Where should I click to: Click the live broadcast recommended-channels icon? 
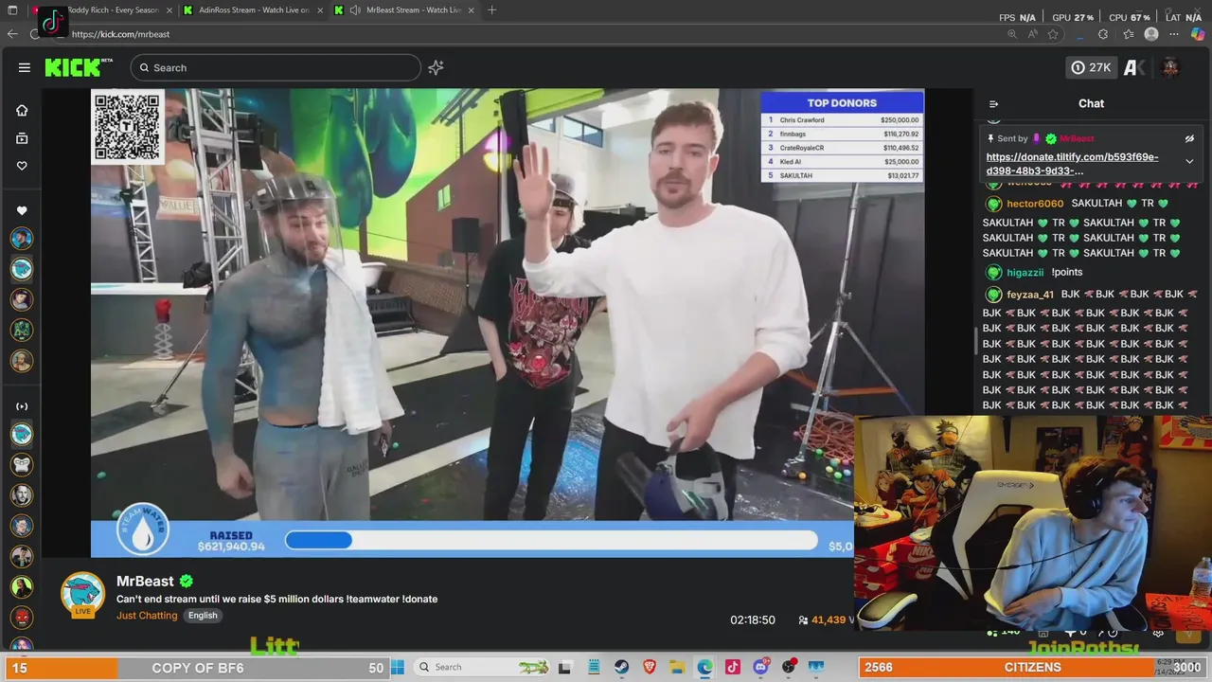[22, 406]
